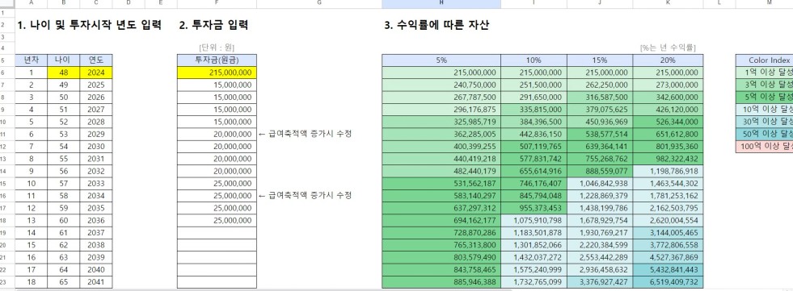This screenshot has height=291, width=793.
Task: Click heading 3. 수익률에 따른 자산
Action: pos(437,25)
